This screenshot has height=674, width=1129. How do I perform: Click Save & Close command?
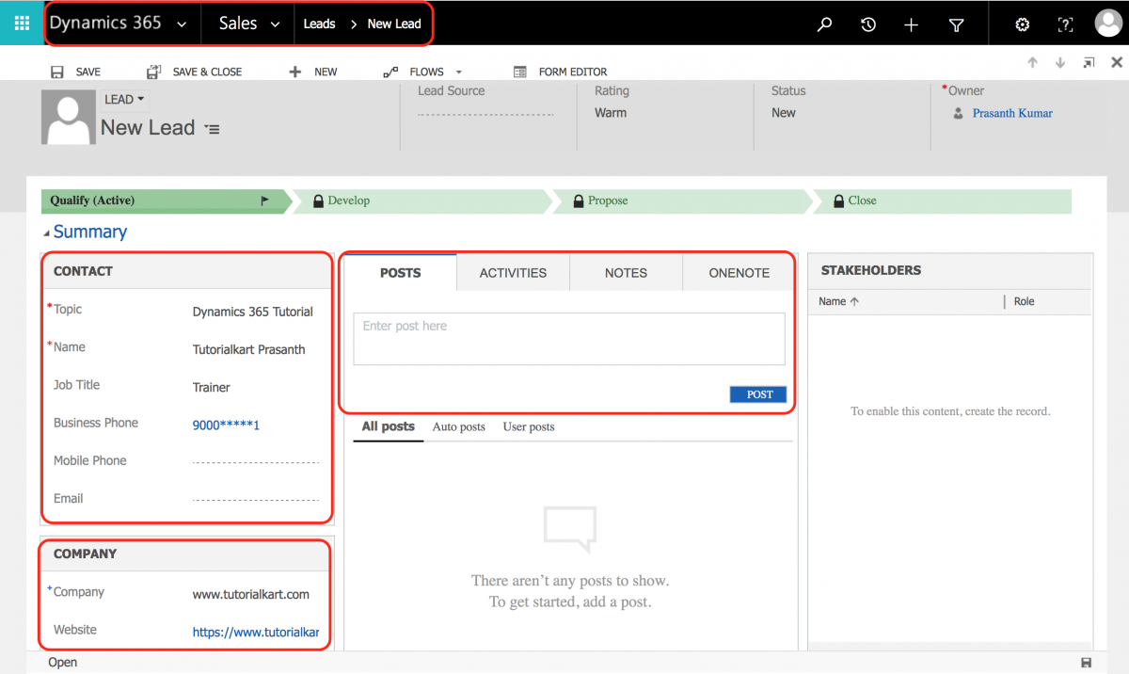[195, 72]
